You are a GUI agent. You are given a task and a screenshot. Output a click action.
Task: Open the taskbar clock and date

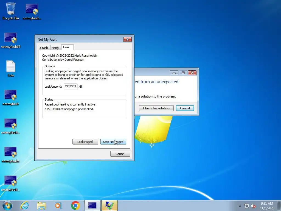pyautogui.click(x=267, y=206)
